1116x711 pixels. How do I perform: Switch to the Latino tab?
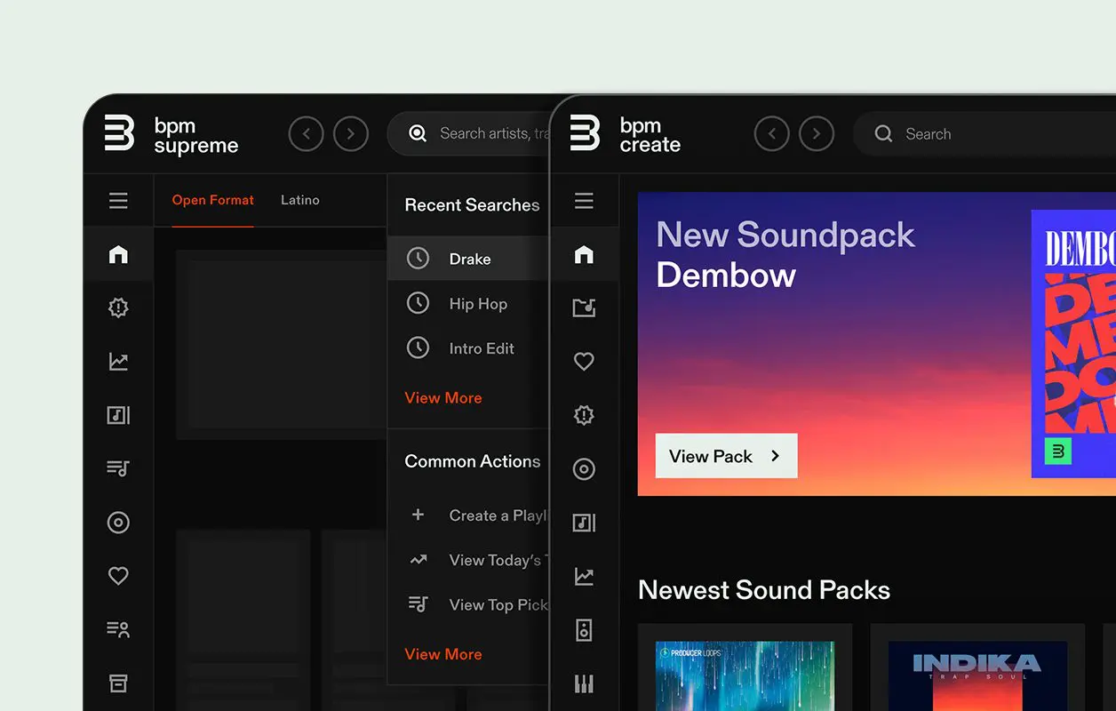click(299, 200)
